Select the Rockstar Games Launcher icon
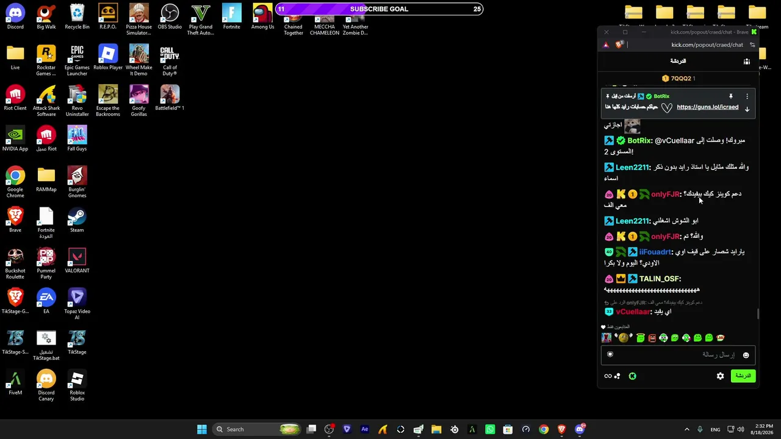Screen dimensions: 781x439 (x=46, y=60)
